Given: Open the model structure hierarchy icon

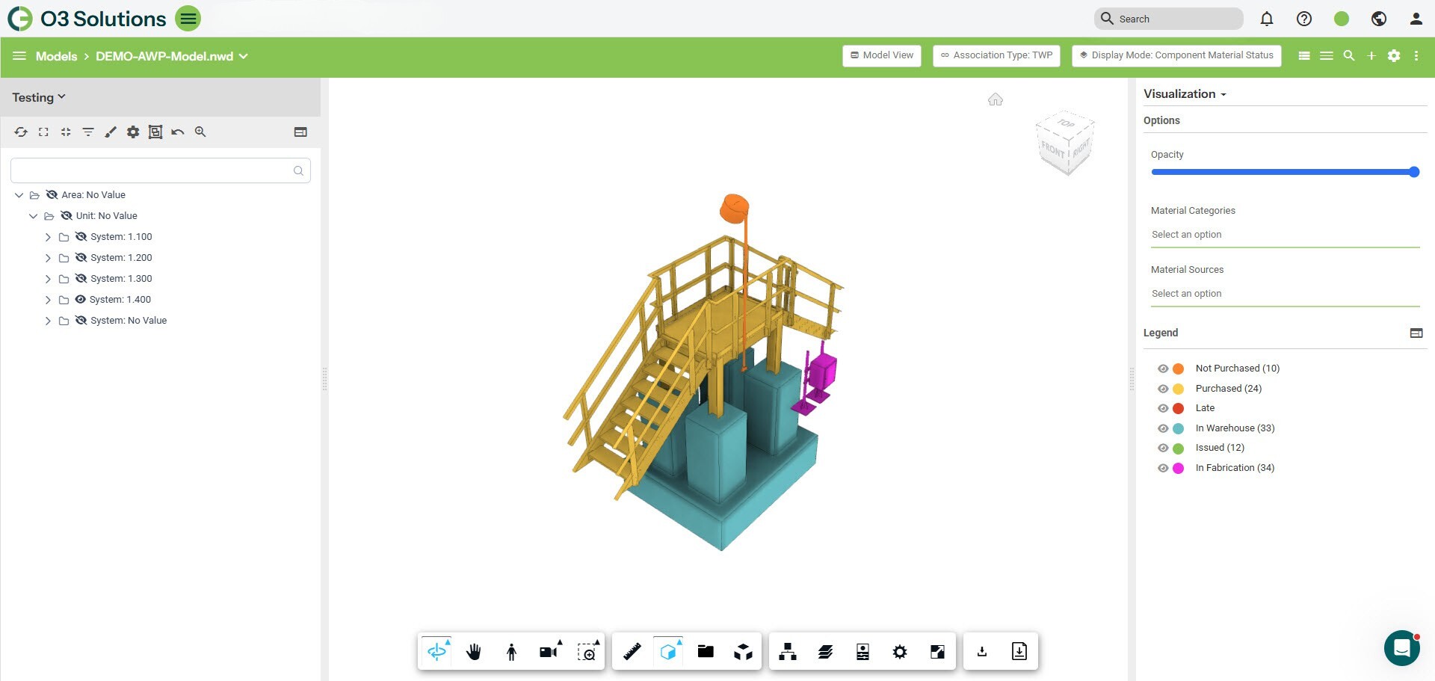Looking at the screenshot, I should (787, 652).
